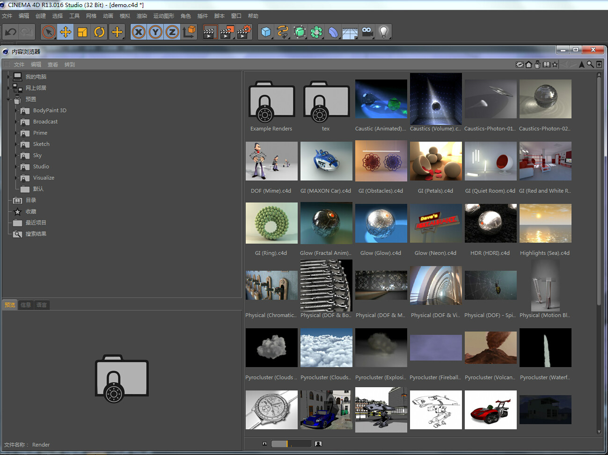The image size is (608, 455).
Task: Select 最近项目 in the tree
Action: click(x=36, y=223)
